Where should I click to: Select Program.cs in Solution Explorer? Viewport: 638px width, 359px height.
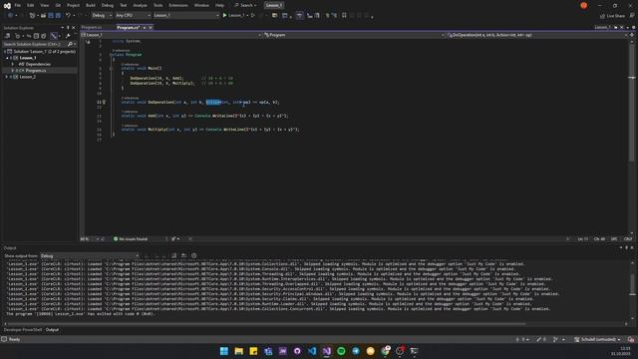coord(36,71)
